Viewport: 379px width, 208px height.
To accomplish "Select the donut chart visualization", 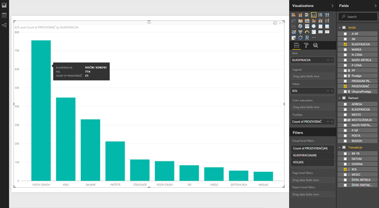I will point(300,38).
